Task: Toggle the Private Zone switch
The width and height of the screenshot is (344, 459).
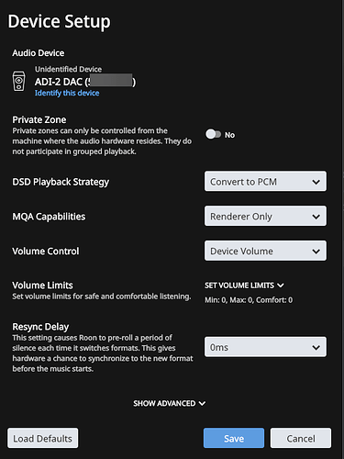Action: point(213,134)
